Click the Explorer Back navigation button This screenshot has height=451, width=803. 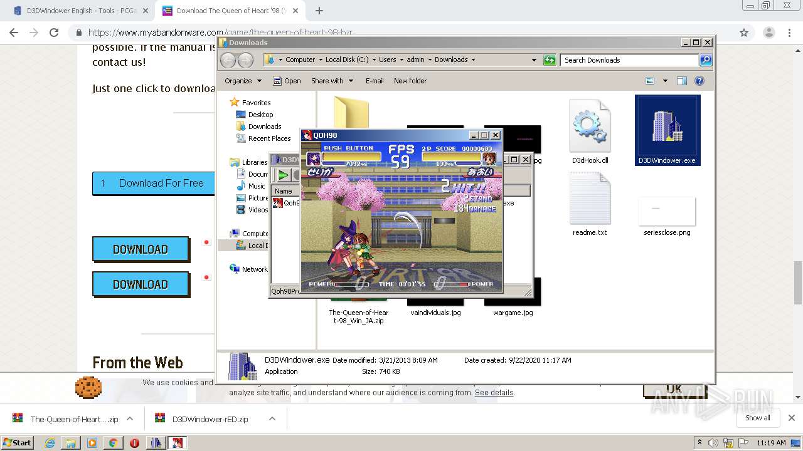(x=228, y=60)
